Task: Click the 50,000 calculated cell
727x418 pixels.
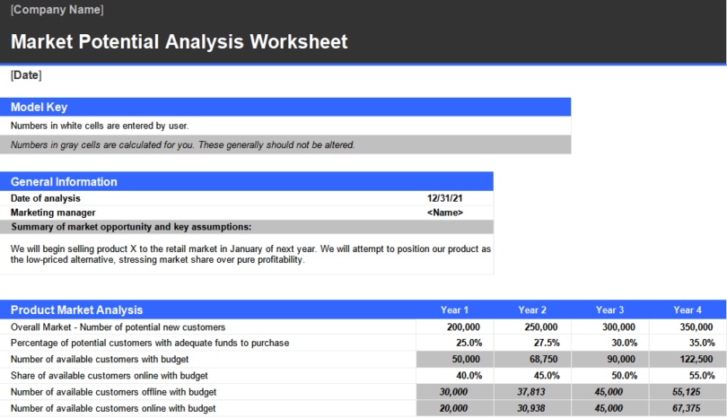Action: [x=455, y=359]
